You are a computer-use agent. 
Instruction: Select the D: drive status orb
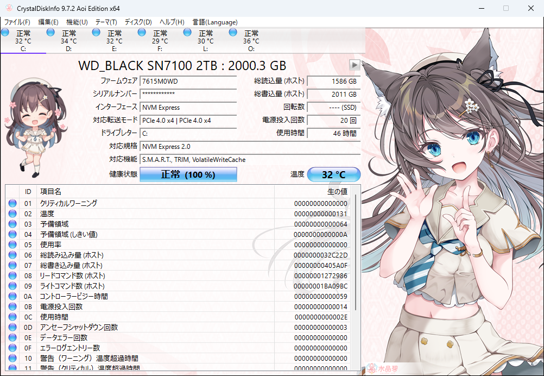[51, 33]
